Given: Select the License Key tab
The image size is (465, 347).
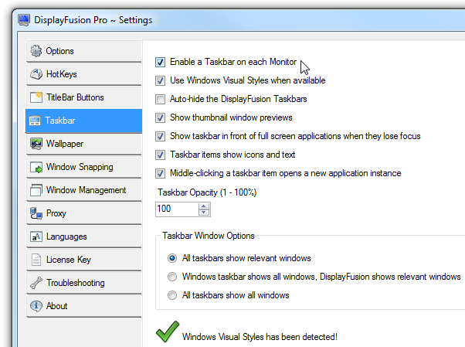Looking at the screenshot, I should (84, 260).
